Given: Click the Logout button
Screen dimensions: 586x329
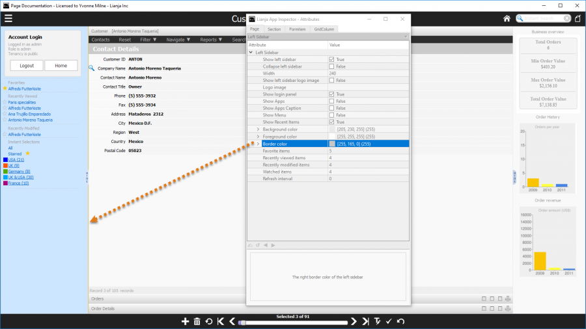Looking at the screenshot, I should click(27, 66).
